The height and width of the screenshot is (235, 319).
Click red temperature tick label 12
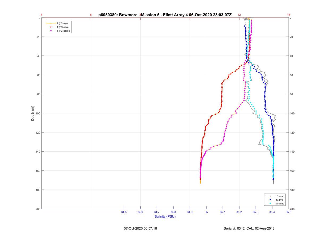click(x=239, y=15)
